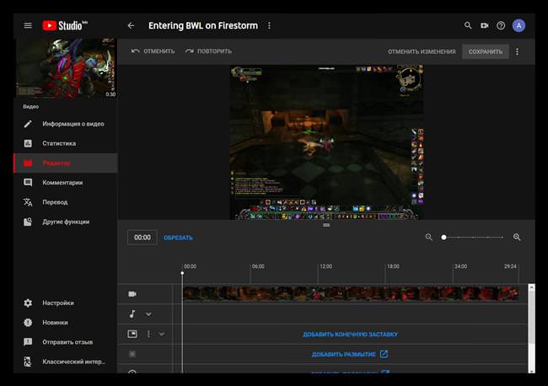Click the video thumbnail in the sidebar

[x=66, y=68]
